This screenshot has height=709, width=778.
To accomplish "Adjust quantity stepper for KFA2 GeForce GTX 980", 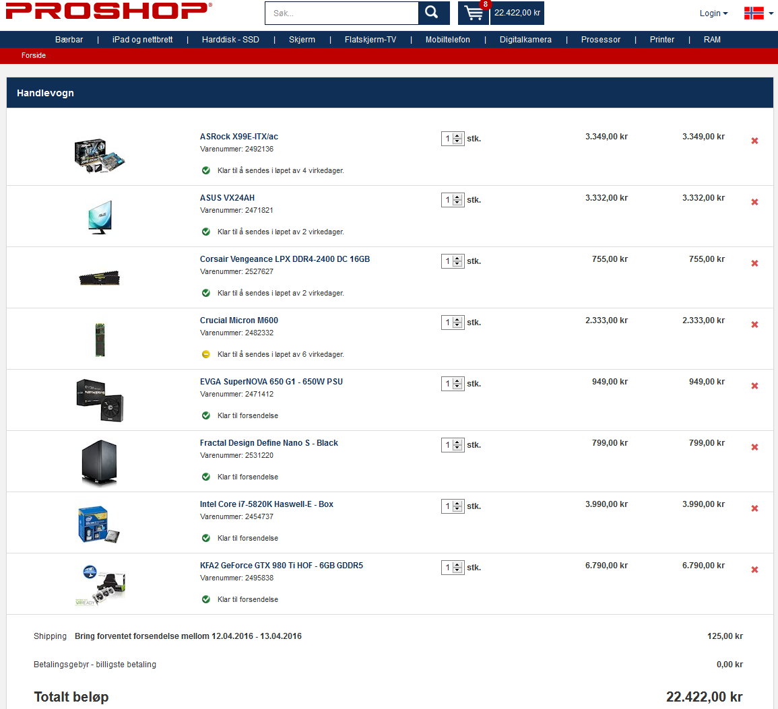I will [x=457, y=567].
